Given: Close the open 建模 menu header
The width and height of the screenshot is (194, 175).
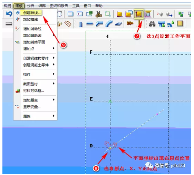Looking at the screenshot, I should click(19, 6).
